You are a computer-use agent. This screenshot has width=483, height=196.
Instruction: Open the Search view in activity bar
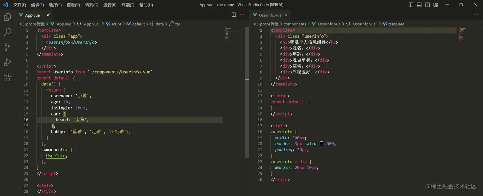tap(7, 32)
